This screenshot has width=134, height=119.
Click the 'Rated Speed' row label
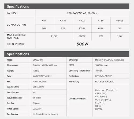(13, 109)
